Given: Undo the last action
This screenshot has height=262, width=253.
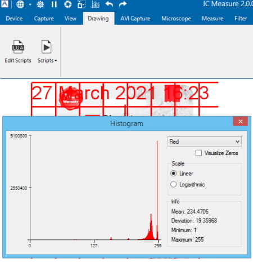Looking at the screenshot, I should (x=109, y=4).
